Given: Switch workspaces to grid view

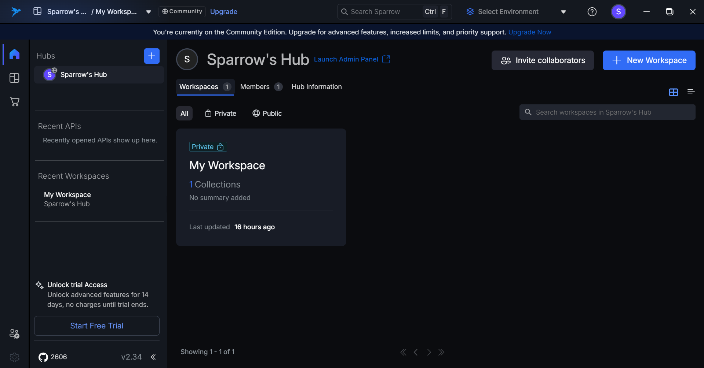Looking at the screenshot, I should click(x=673, y=92).
